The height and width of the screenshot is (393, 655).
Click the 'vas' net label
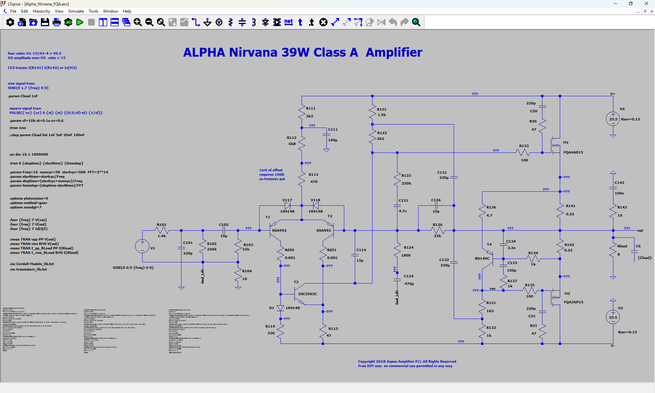(492, 289)
